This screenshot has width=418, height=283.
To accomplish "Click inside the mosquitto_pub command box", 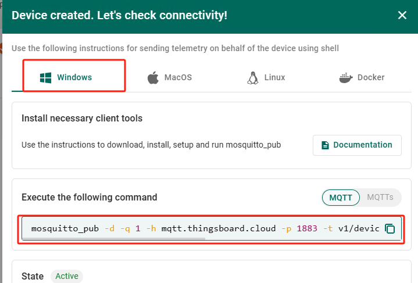I will (x=203, y=229).
